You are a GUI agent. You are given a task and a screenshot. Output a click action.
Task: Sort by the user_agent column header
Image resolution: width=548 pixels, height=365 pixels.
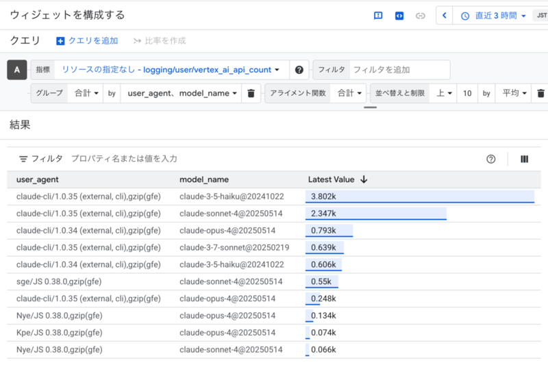coord(38,179)
